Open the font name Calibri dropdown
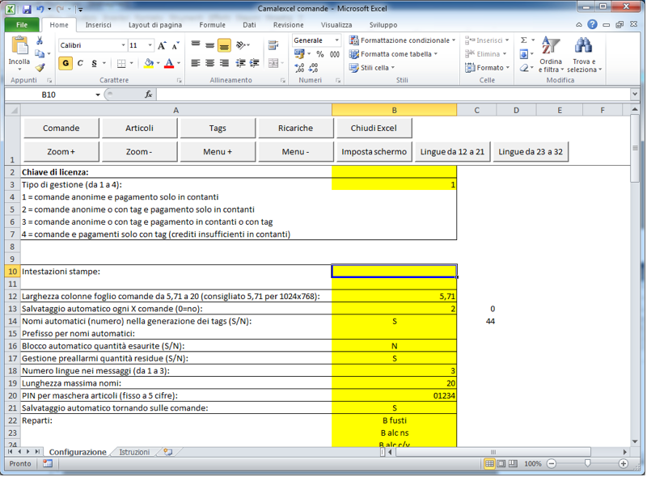647x477 pixels. click(x=123, y=46)
